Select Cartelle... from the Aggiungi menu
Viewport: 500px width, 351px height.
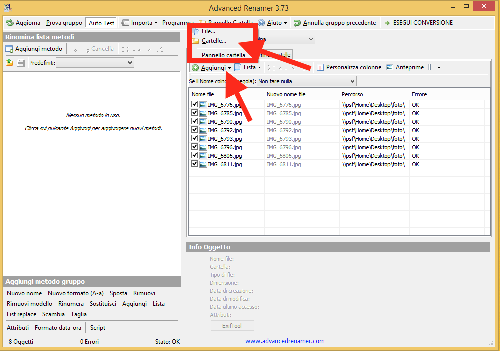coord(214,41)
